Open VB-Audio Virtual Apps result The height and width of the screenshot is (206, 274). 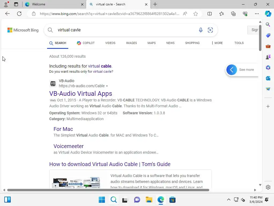[81, 94]
